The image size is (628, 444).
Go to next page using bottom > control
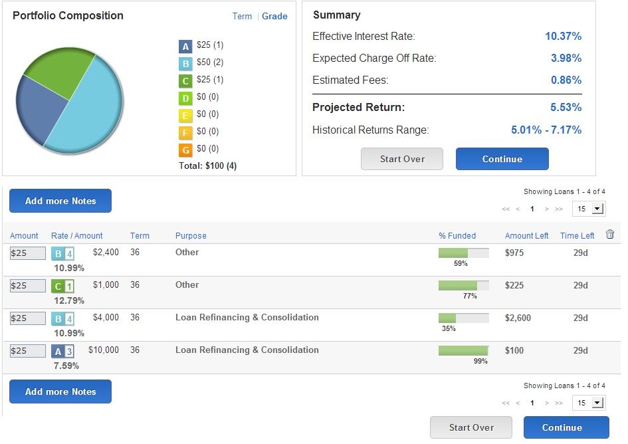(547, 403)
